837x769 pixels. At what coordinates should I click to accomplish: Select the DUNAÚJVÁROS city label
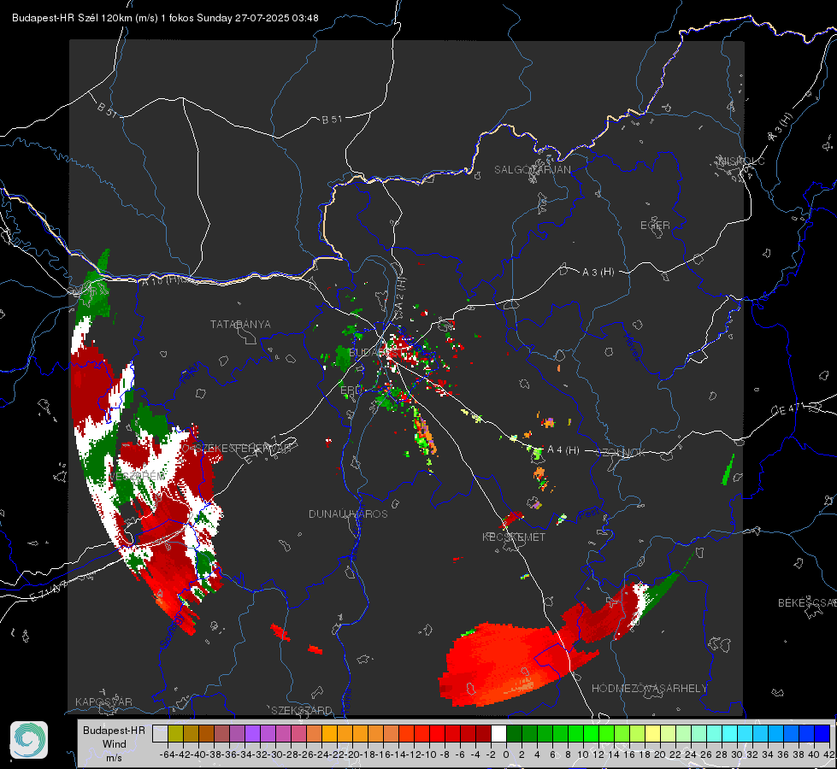tap(348, 514)
